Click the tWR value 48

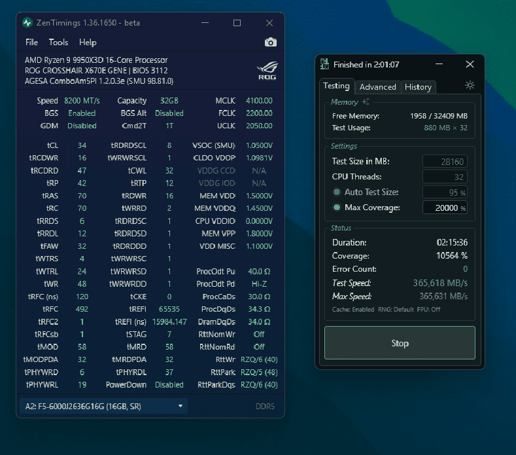tap(82, 284)
